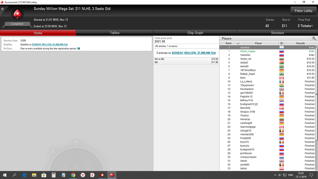Select player 187Ghostface row
318x179 pixels.
click(268, 70)
